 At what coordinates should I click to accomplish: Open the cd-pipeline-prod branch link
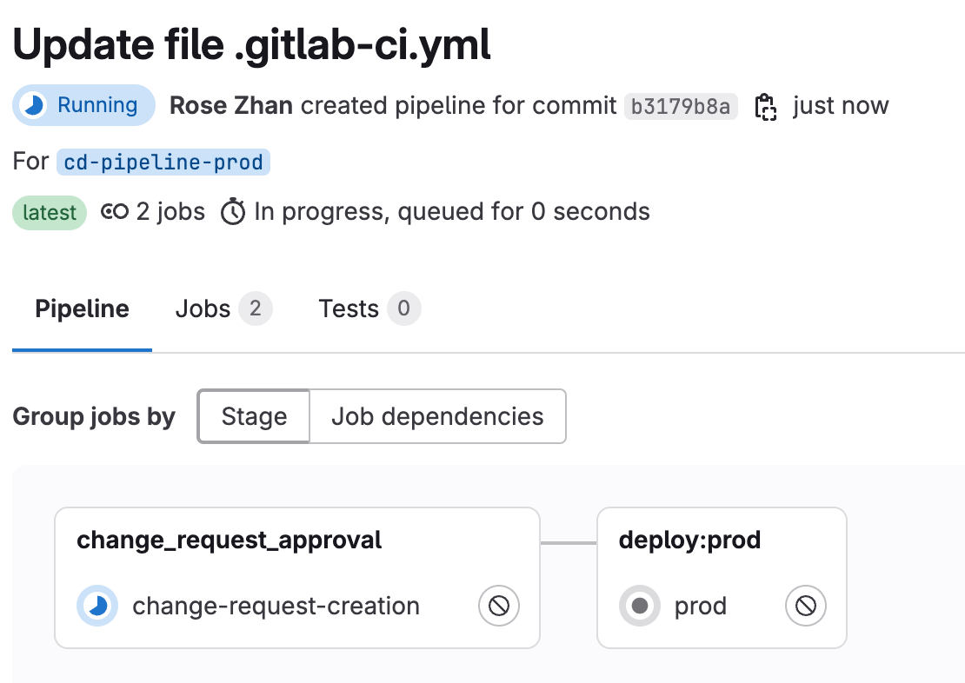pyautogui.click(x=163, y=162)
